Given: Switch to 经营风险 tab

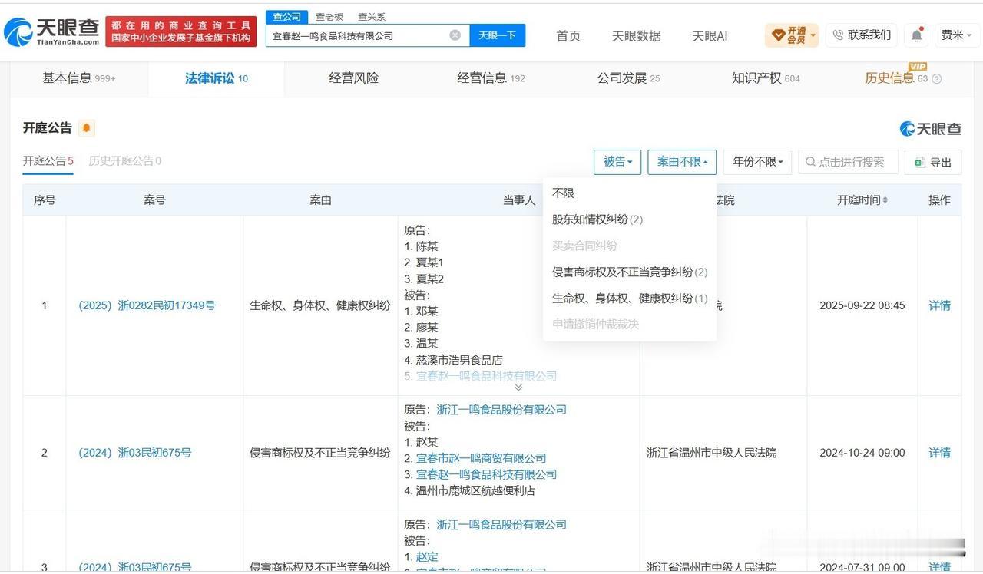Looking at the screenshot, I should pos(353,78).
